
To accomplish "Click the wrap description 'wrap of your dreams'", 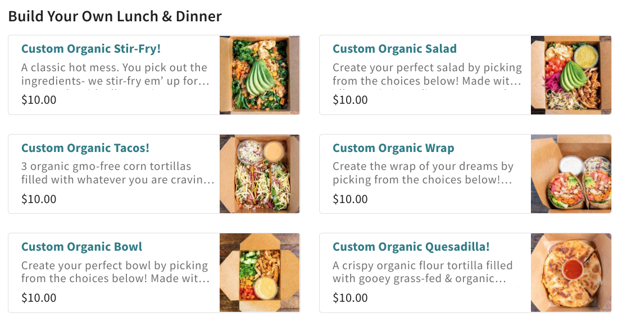I will 422,173.
